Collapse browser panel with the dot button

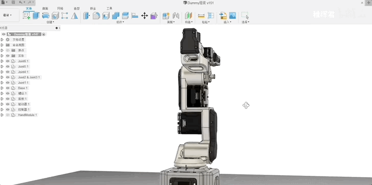[56, 28]
